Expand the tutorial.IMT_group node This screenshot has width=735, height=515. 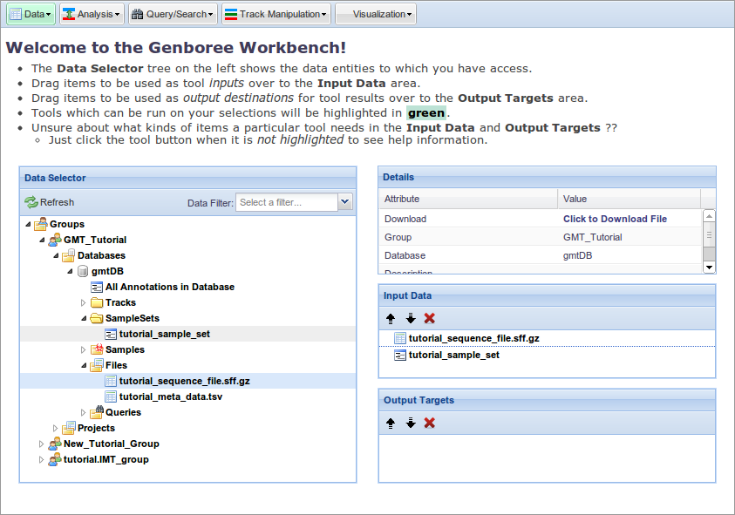[41, 460]
